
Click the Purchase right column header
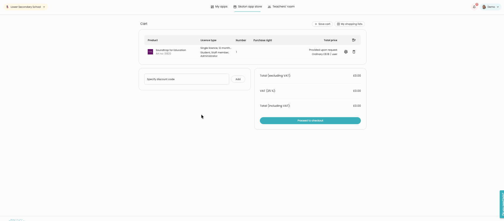click(x=263, y=40)
